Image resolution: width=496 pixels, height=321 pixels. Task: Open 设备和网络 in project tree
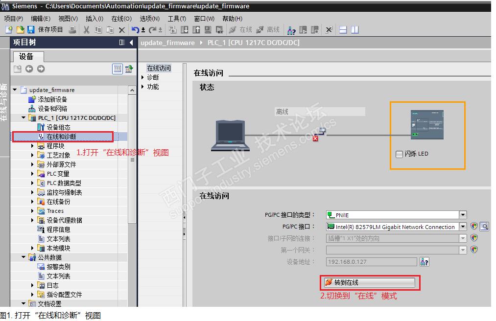52,109
